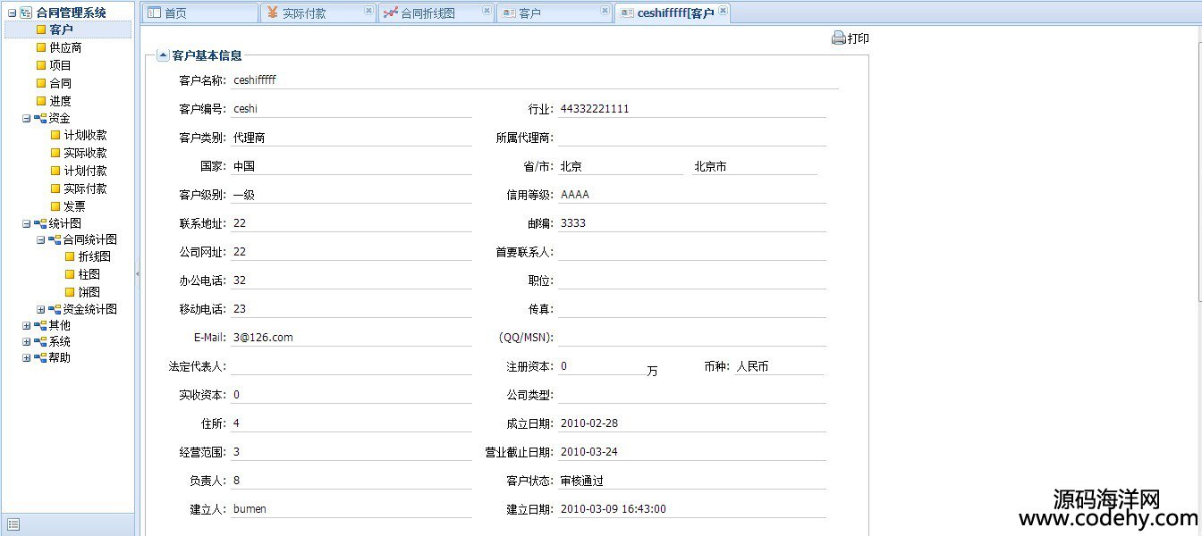Switch to the 合同折线图 tab
Image resolution: width=1202 pixels, height=536 pixels.
pyautogui.click(x=436, y=13)
